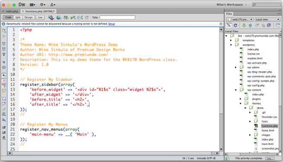The image size is (283, 162).
Task: Select flexslider.css in the Files tree
Action: pyautogui.click(x=269, y=117)
